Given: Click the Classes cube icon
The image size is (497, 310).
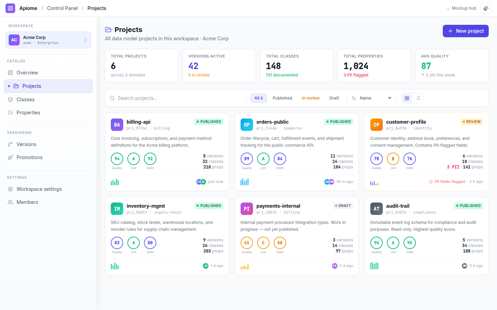Looking at the screenshot, I should point(10,100).
